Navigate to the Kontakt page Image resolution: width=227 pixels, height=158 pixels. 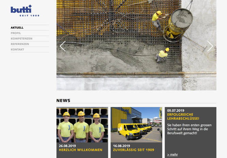coord(17,49)
